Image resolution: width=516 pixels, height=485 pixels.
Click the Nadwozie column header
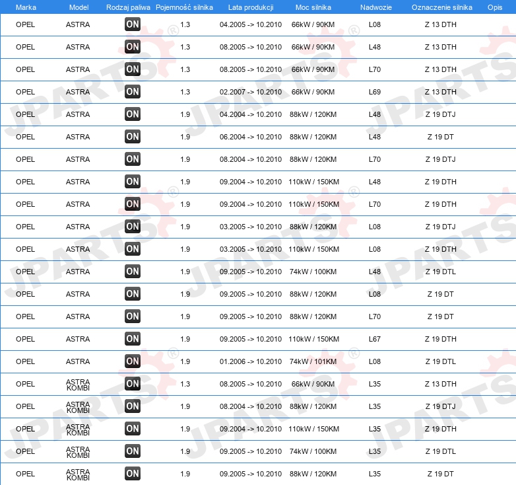[376, 7]
